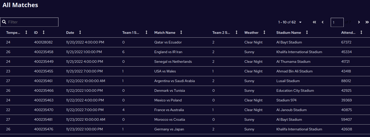Select the Argentina vs Saudi Arabia row
This screenshot has height=137, width=370.
pyautogui.click(x=185, y=81)
